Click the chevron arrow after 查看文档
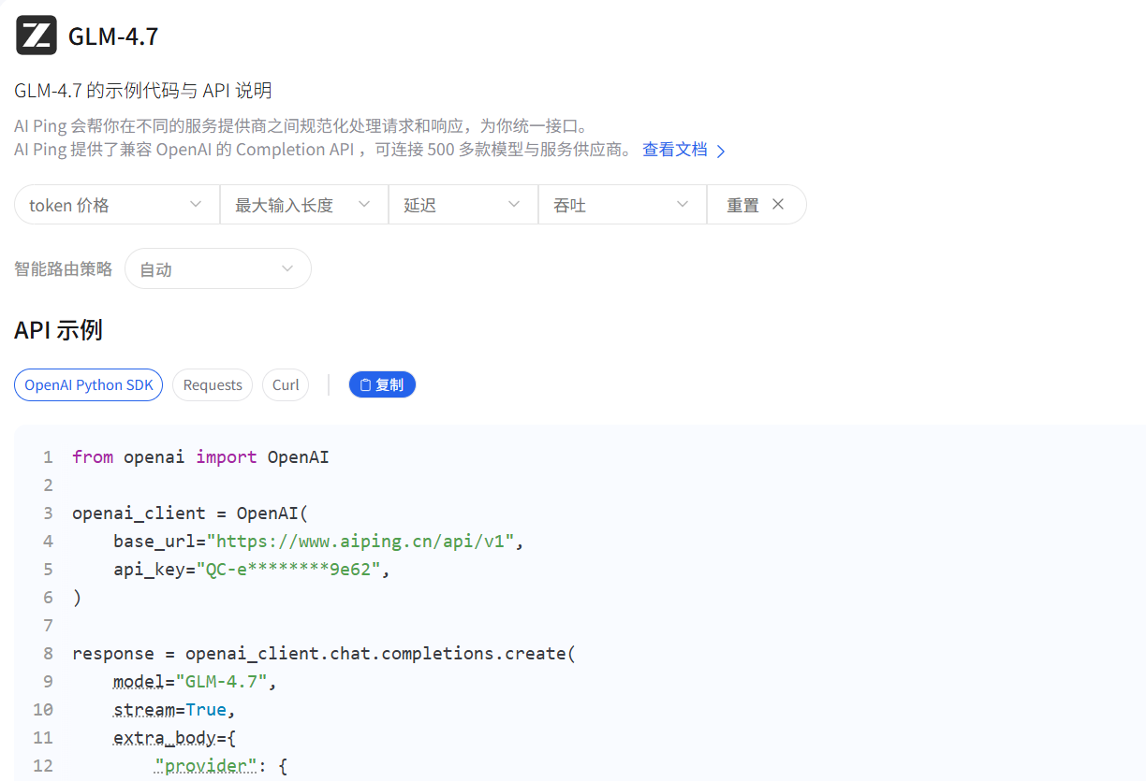 pos(721,152)
